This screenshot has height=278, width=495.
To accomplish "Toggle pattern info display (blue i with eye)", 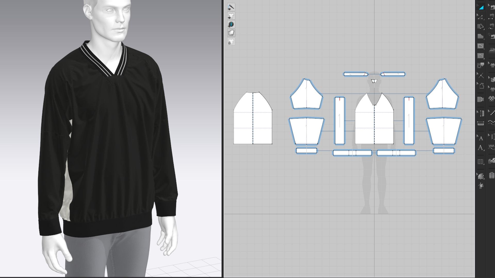I will point(231,24).
